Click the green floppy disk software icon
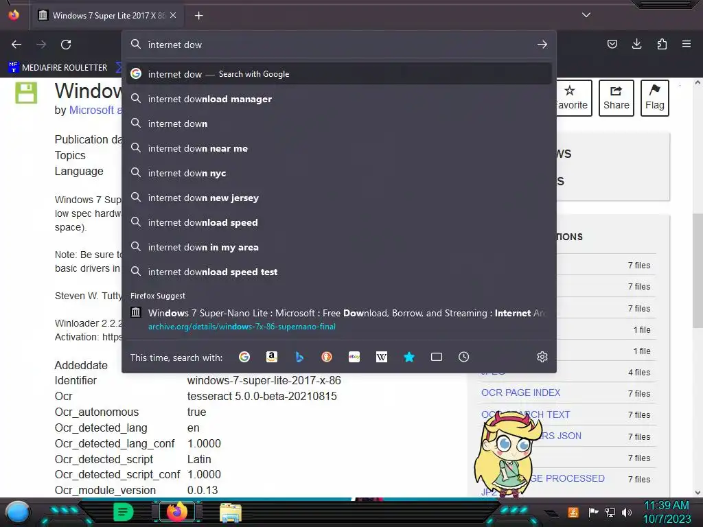Screen dimensions: 703x527 click(x=26, y=93)
